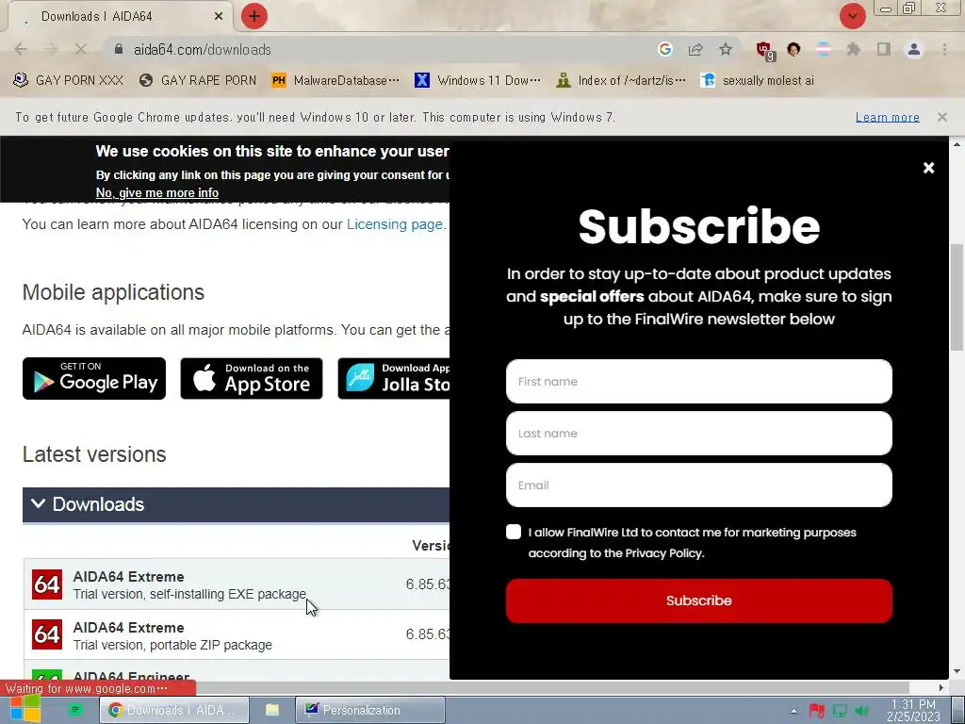Screen dimensions: 965x724
Task: Focus the Last name field
Action: (698, 434)
